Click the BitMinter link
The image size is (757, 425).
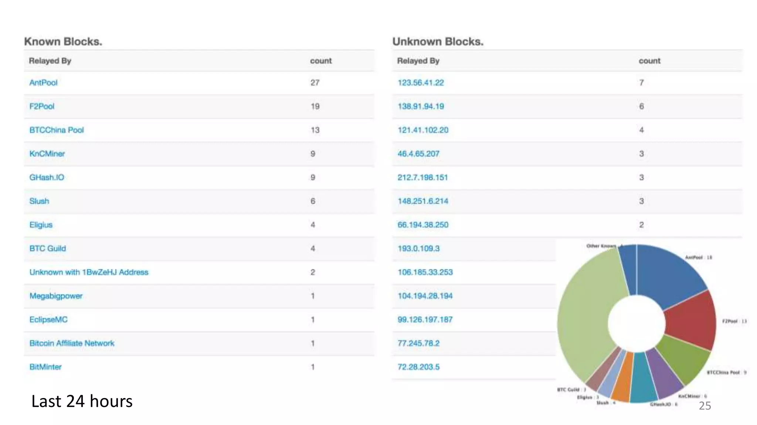point(45,367)
